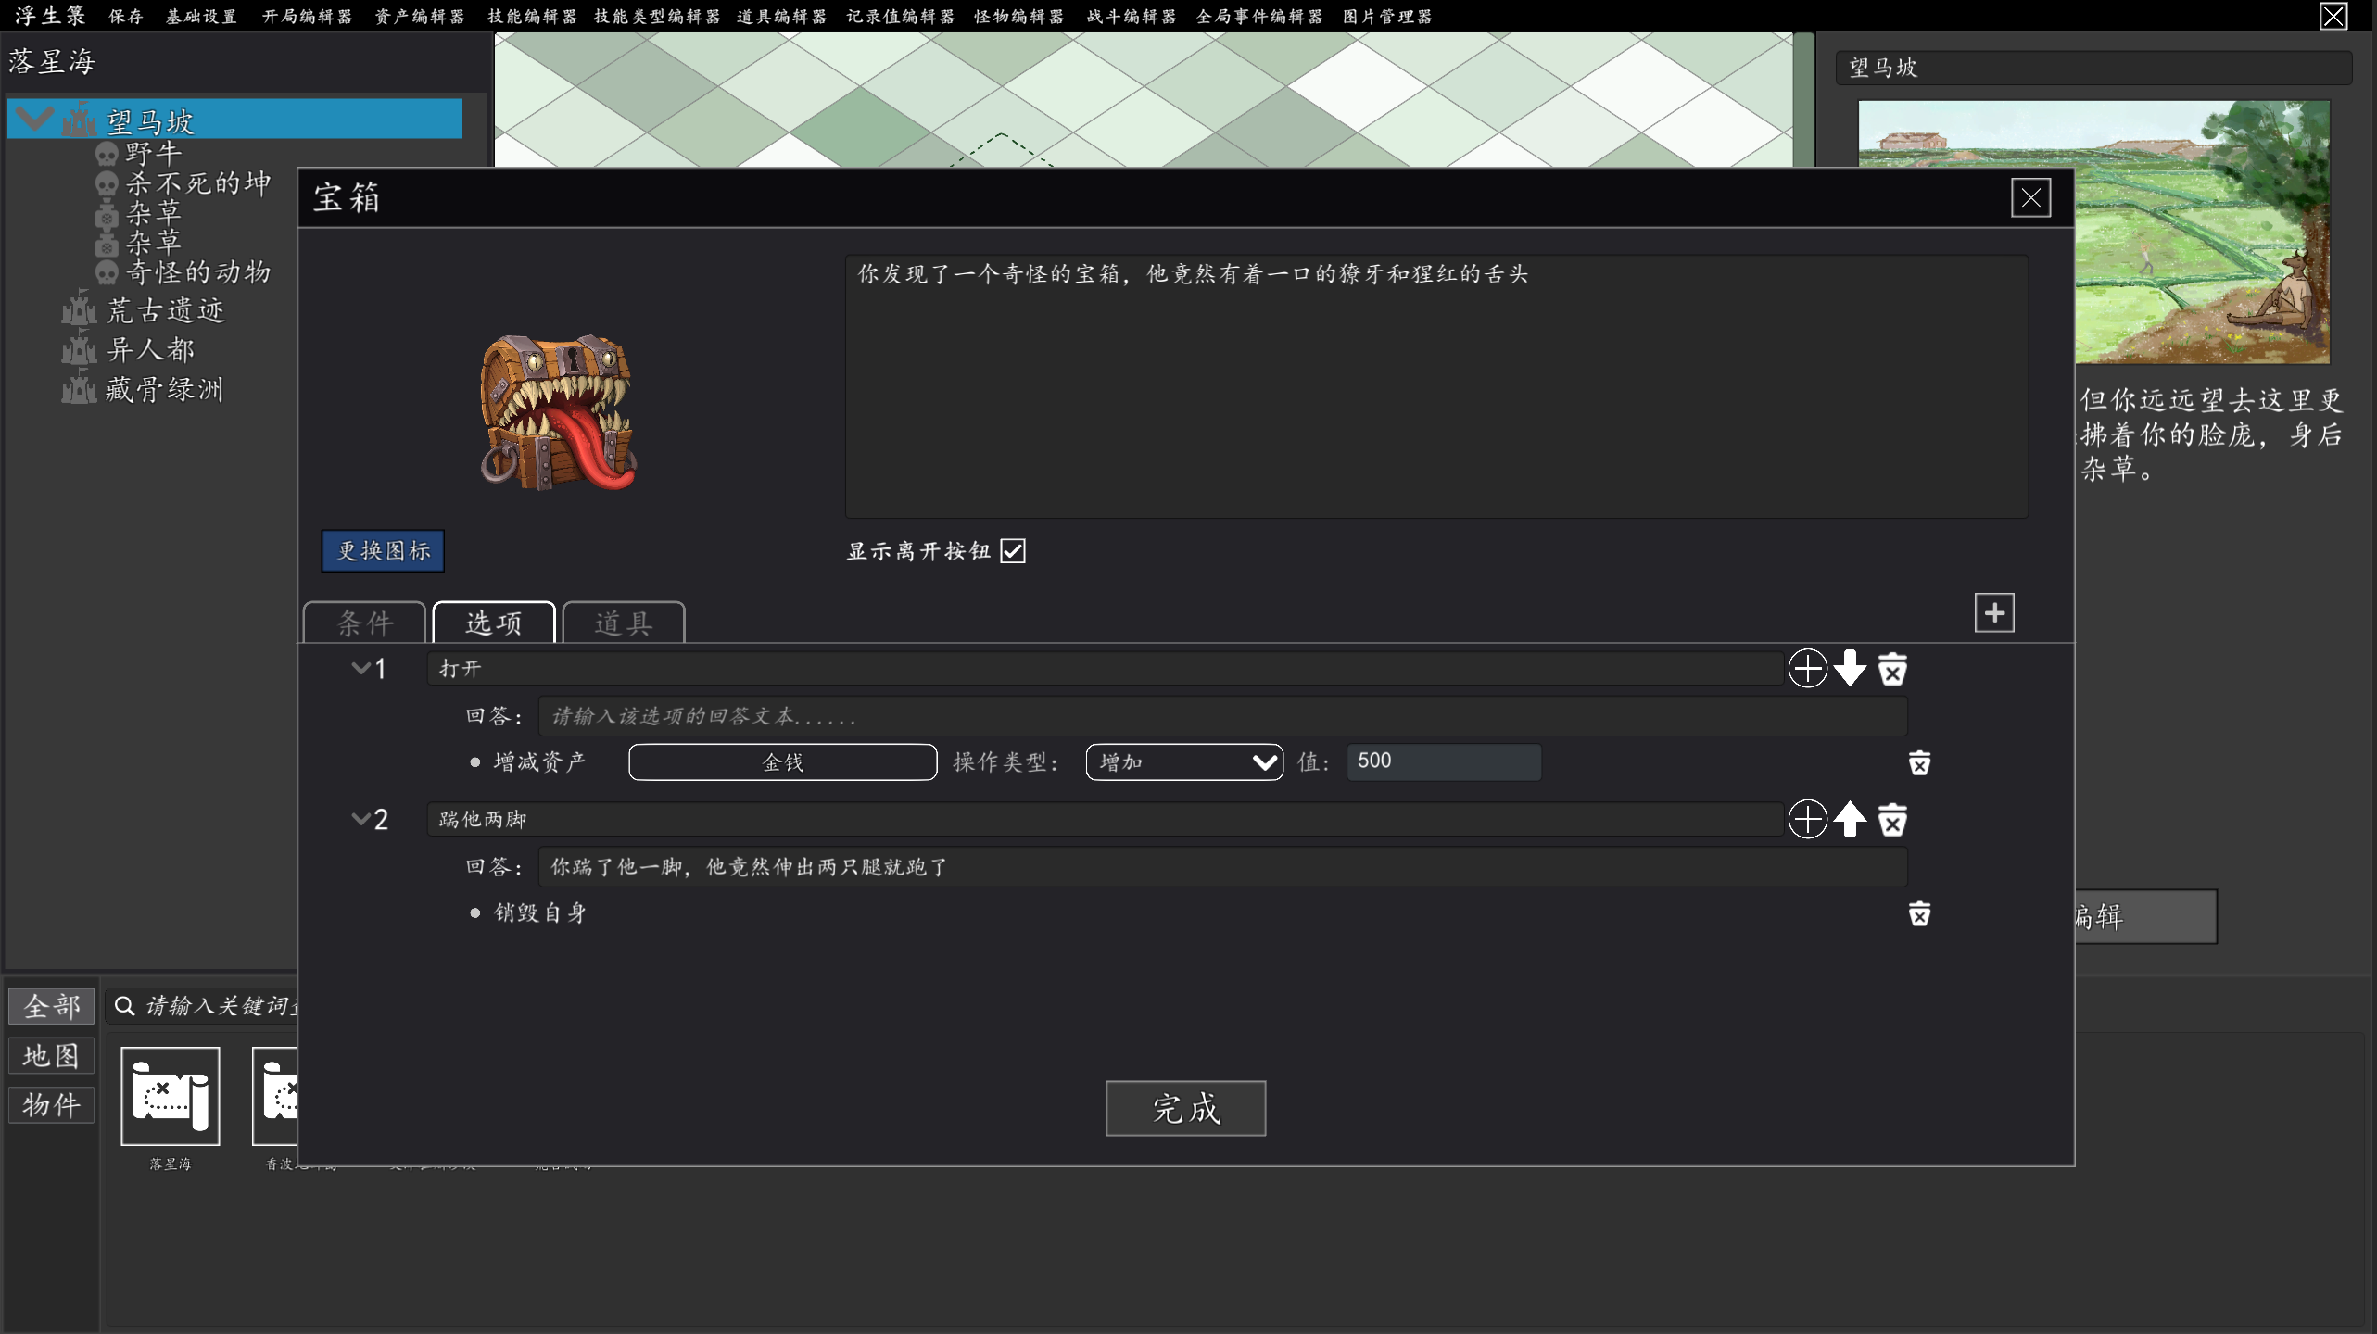
Task: Click the skull icon beside 奇怪的动物
Action: tap(107, 272)
